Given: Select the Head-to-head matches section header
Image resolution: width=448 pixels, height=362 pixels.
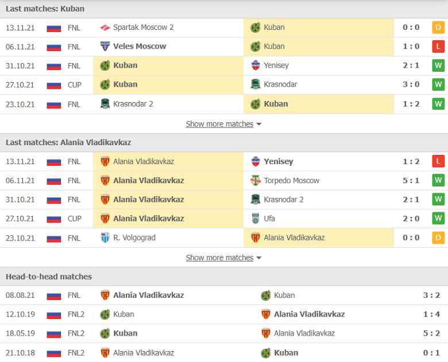Looking at the screenshot, I should coord(224,277).
